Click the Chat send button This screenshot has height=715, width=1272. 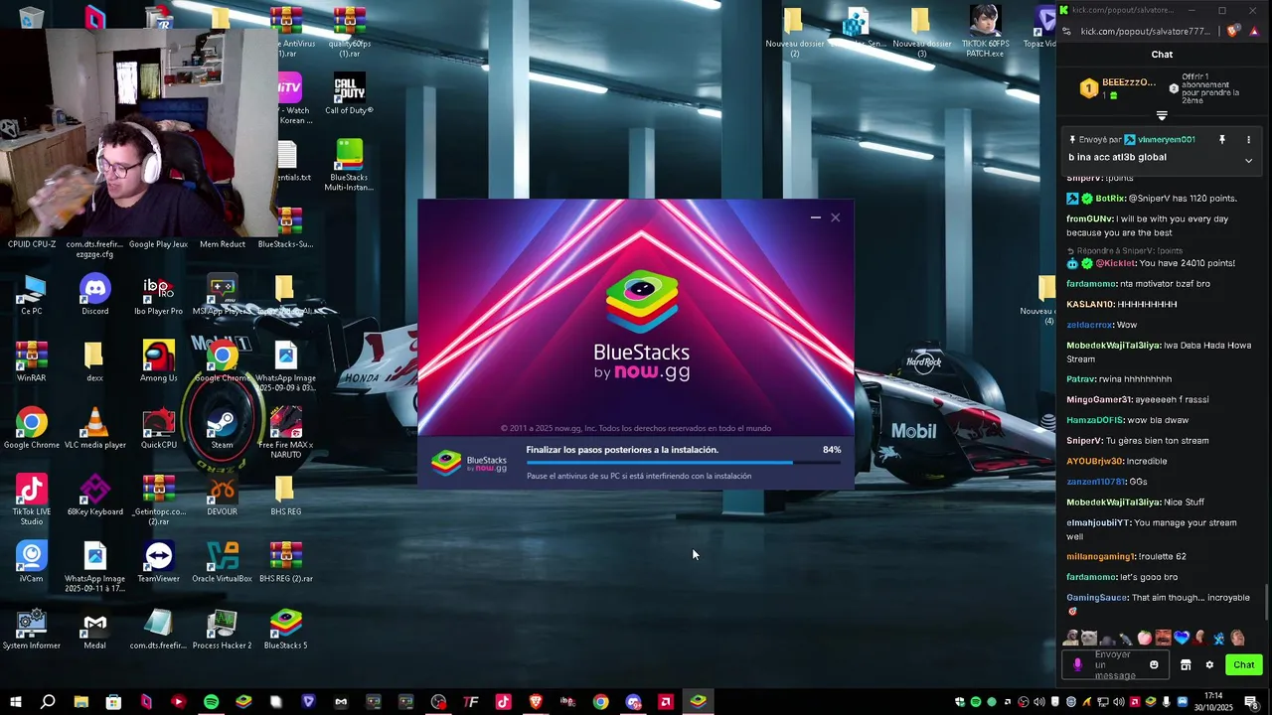[x=1244, y=665]
